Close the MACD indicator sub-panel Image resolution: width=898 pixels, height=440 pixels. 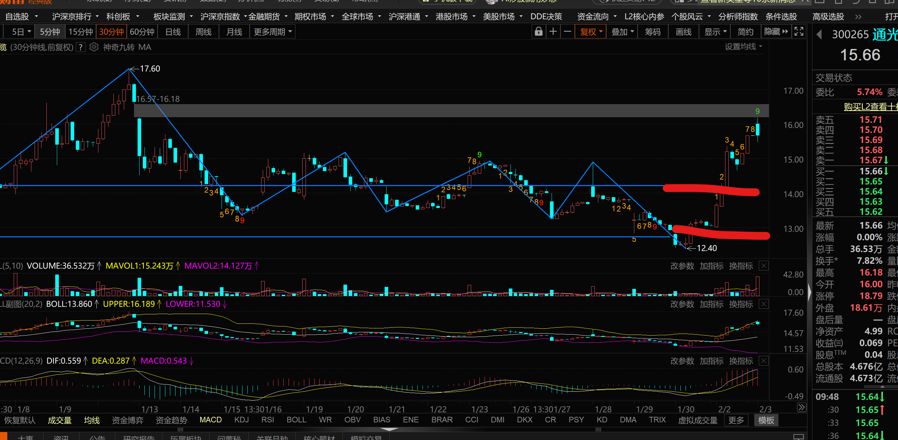763,361
